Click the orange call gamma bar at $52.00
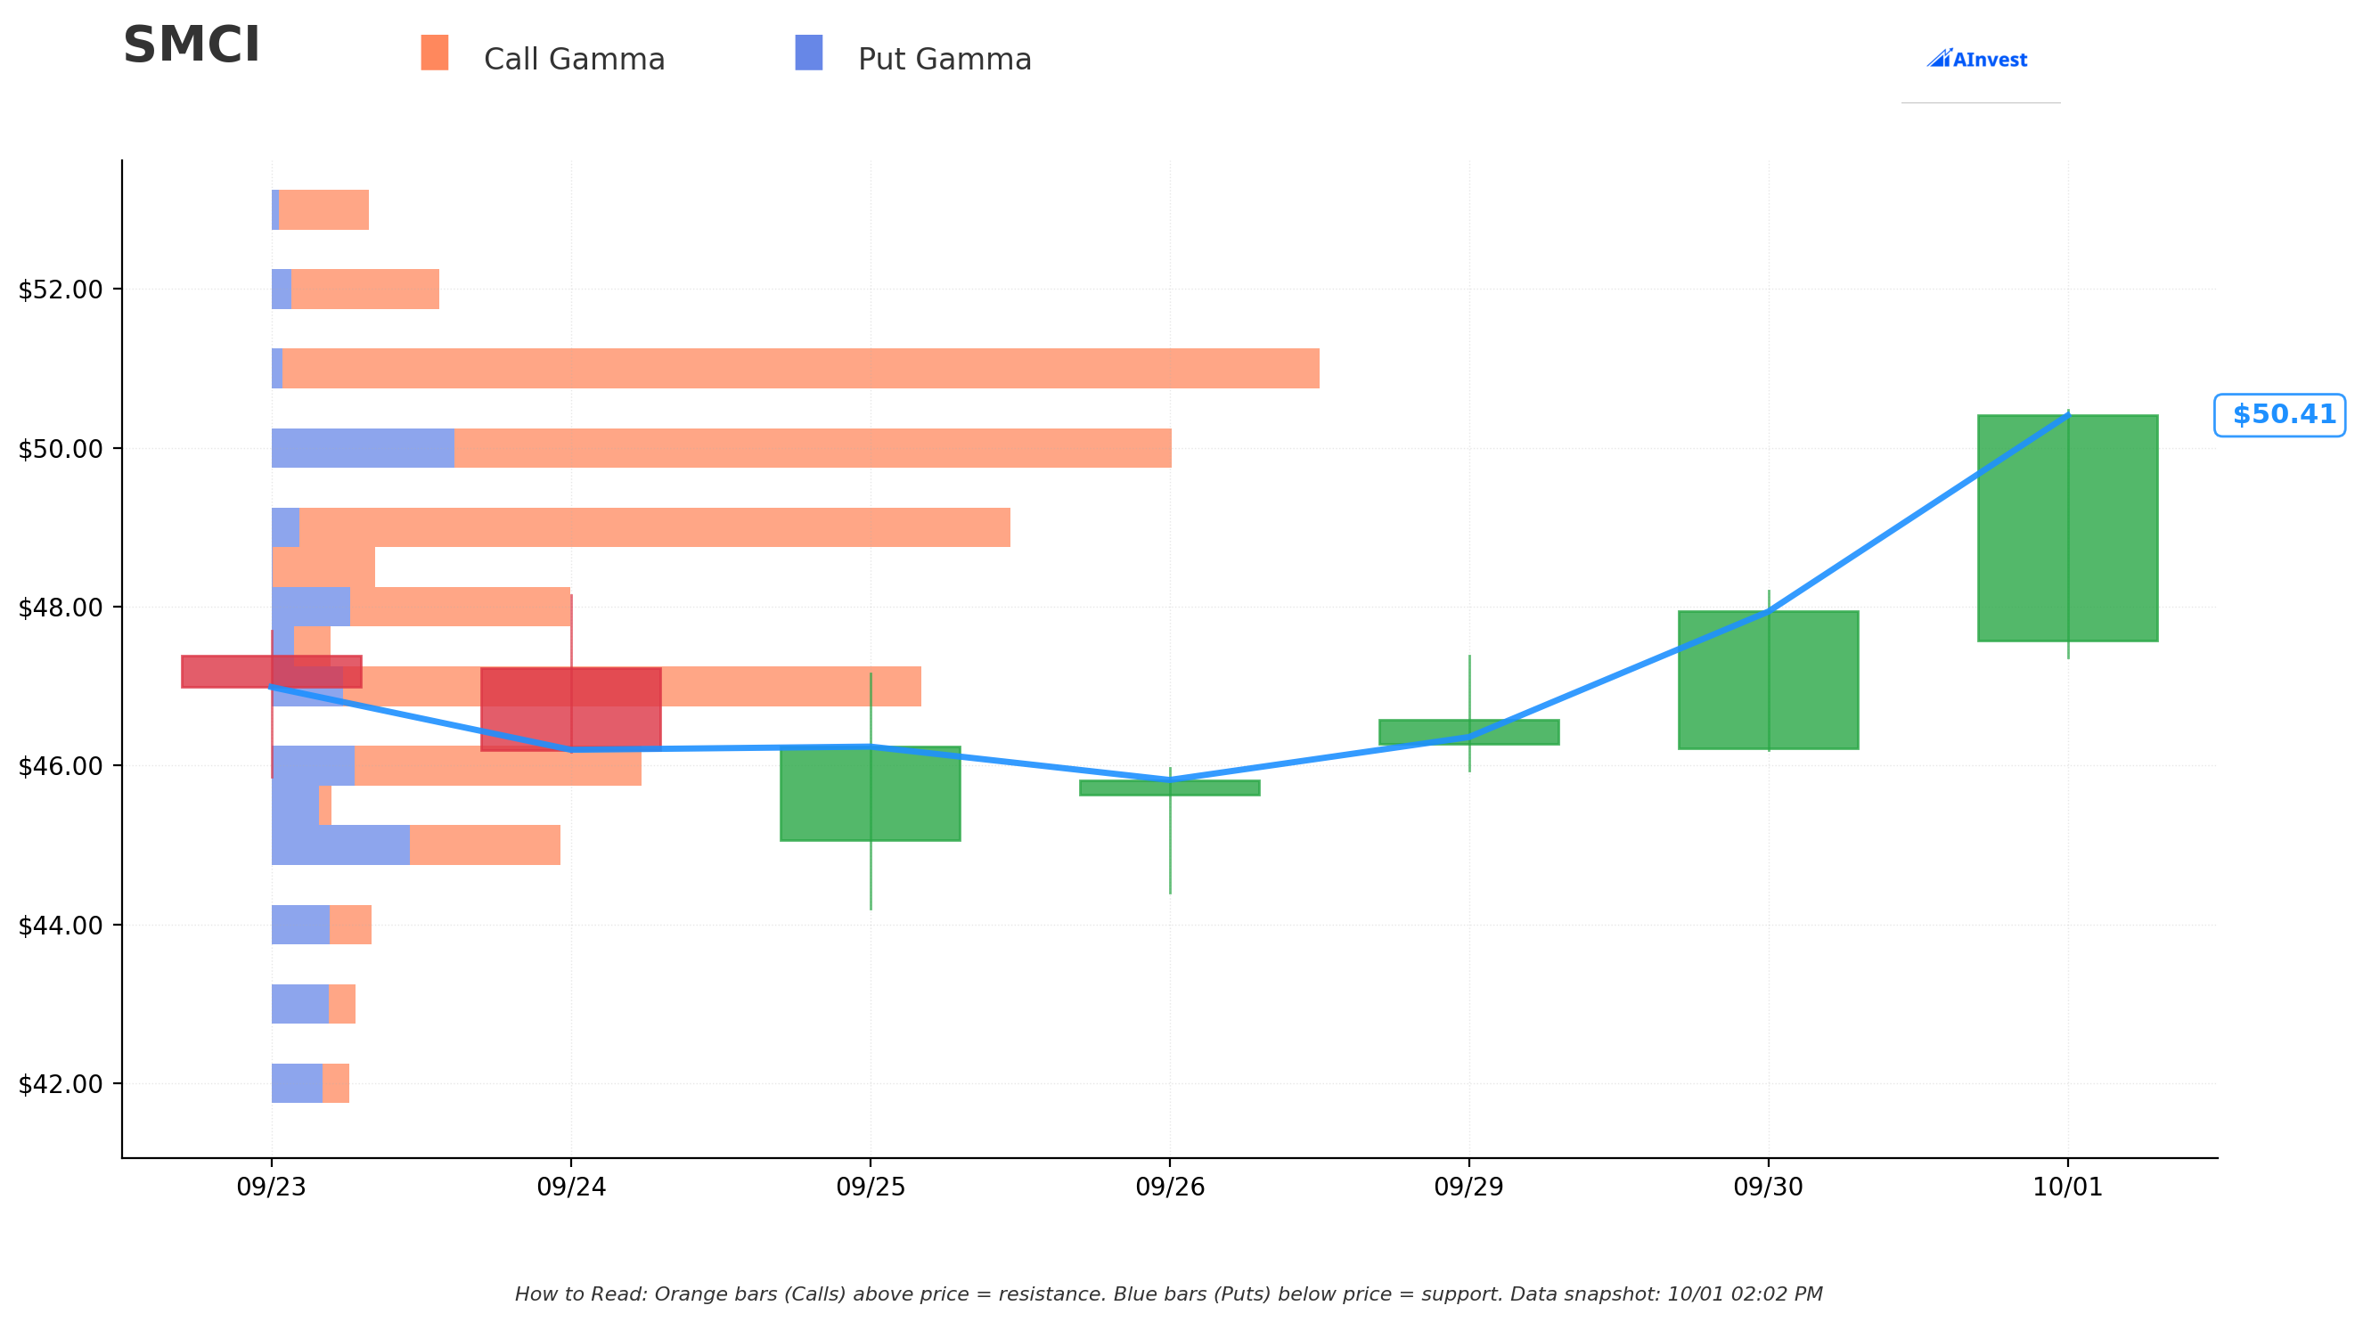The width and height of the screenshot is (2355, 1322). (364, 289)
